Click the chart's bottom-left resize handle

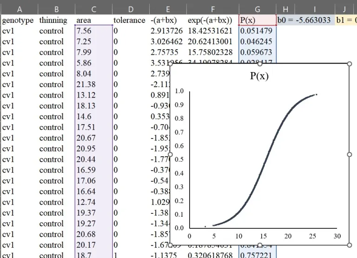tap(170, 245)
